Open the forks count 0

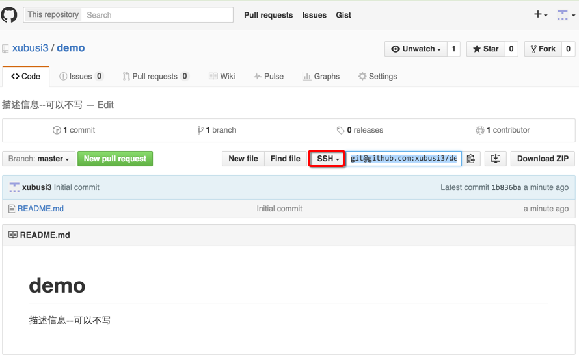click(x=568, y=49)
